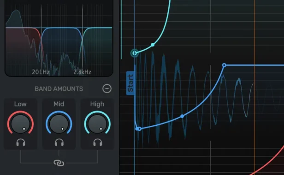This screenshot has height=175, width=284.
Task: Click the Mid band amount knob
Action: click(x=59, y=123)
